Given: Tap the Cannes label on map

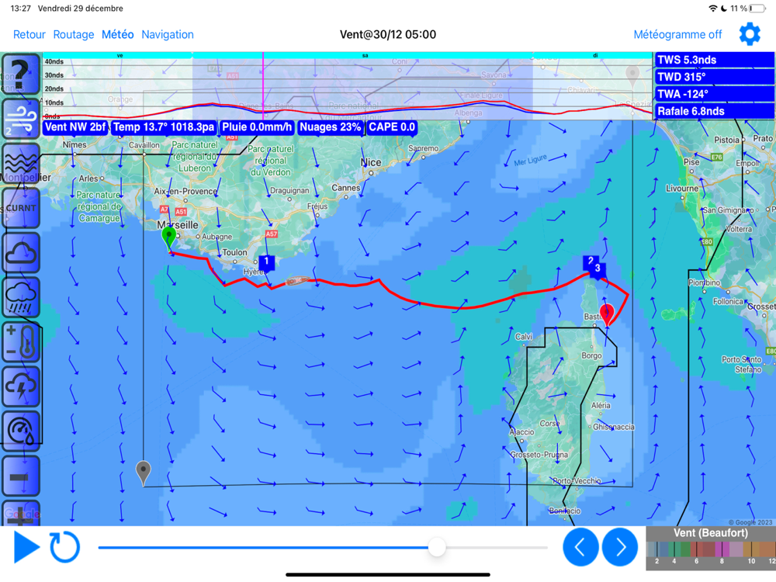Looking at the screenshot, I should coord(346,188).
